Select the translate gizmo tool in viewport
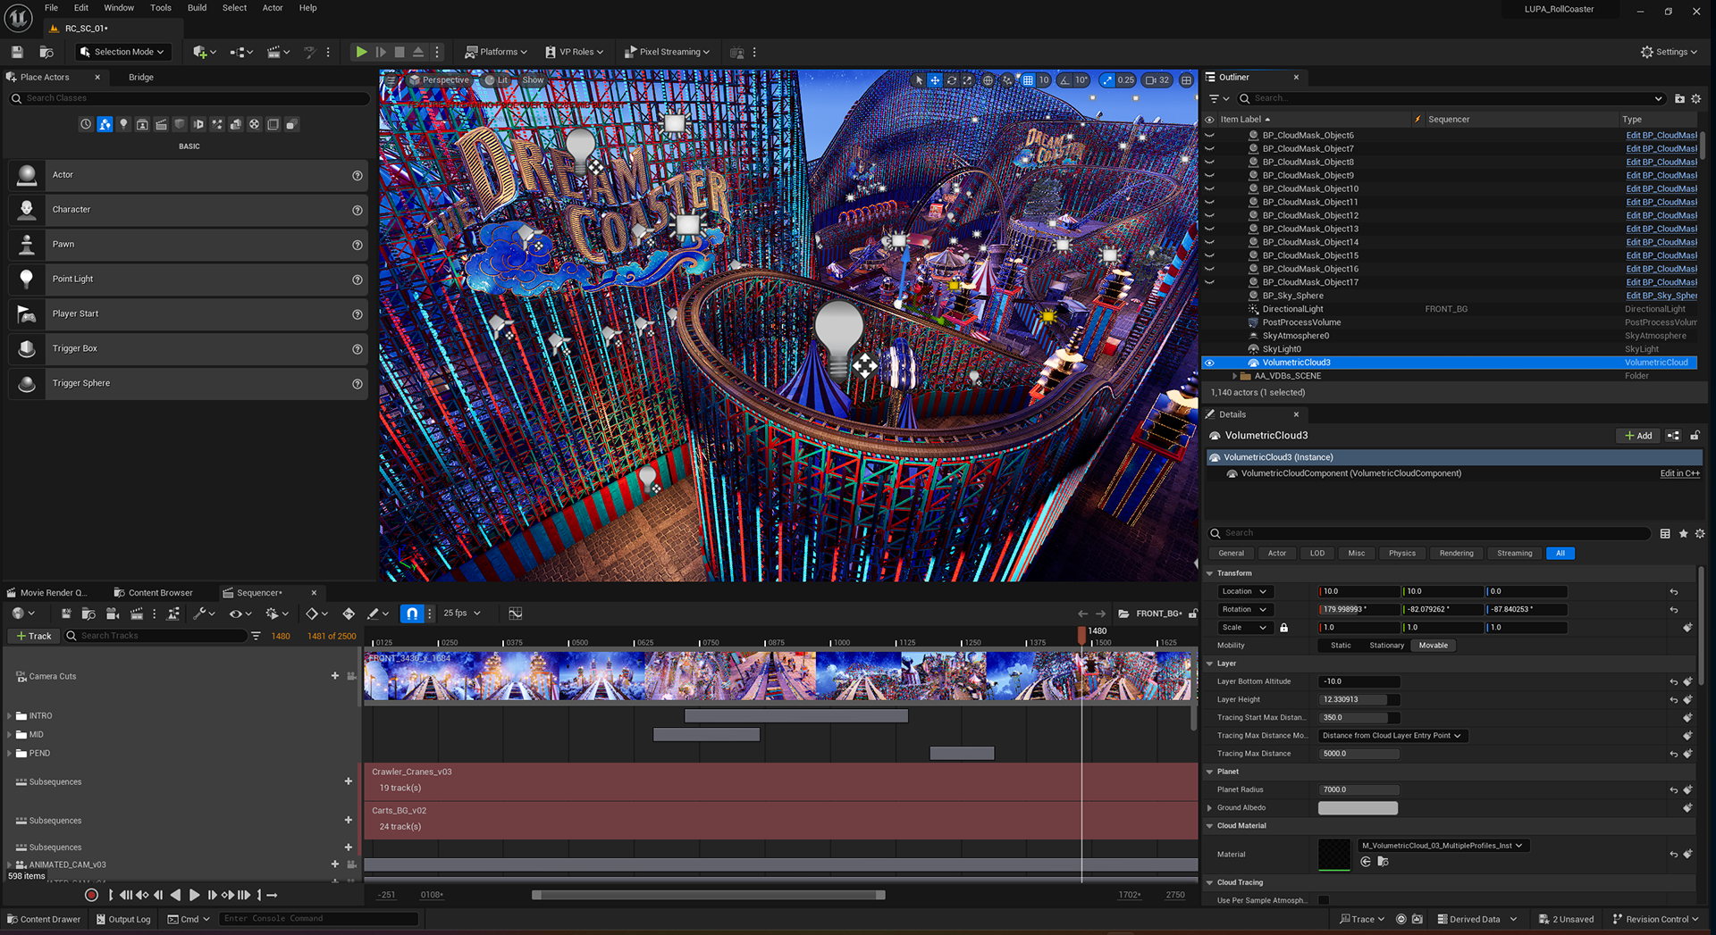The width and height of the screenshot is (1716, 935). (x=935, y=80)
